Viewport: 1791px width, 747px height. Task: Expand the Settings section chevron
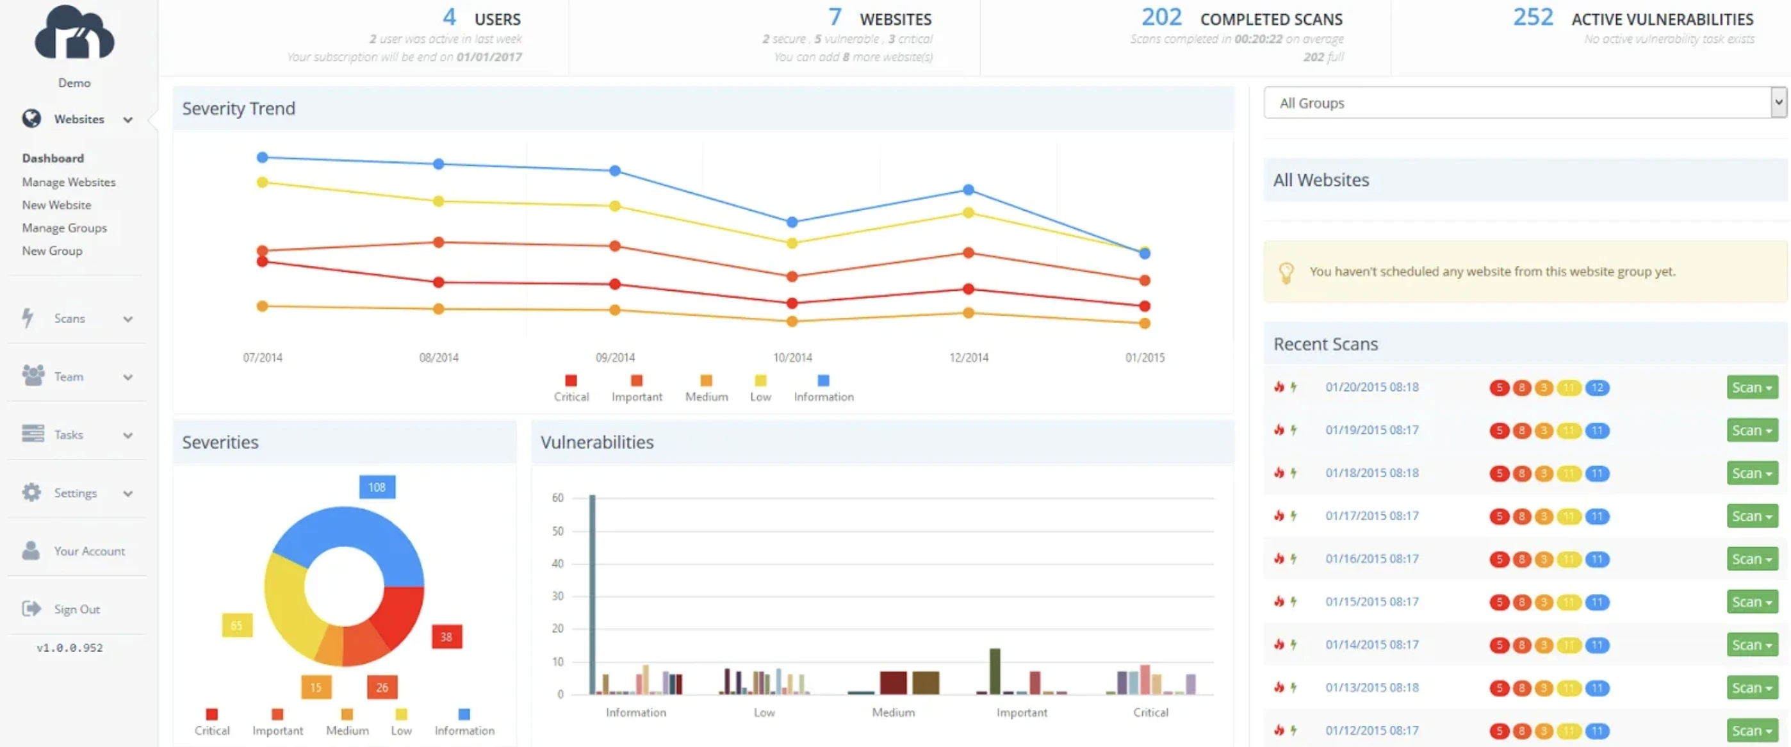128,493
